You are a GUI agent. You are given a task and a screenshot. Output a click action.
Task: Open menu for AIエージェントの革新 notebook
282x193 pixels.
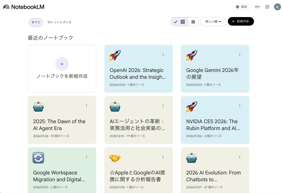tap(163, 106)
